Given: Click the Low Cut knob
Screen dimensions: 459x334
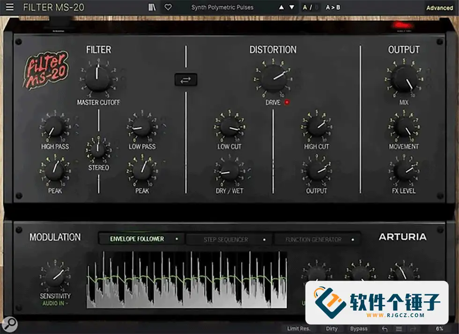Looking at the screenshot, I should click(x=229, y=127).
